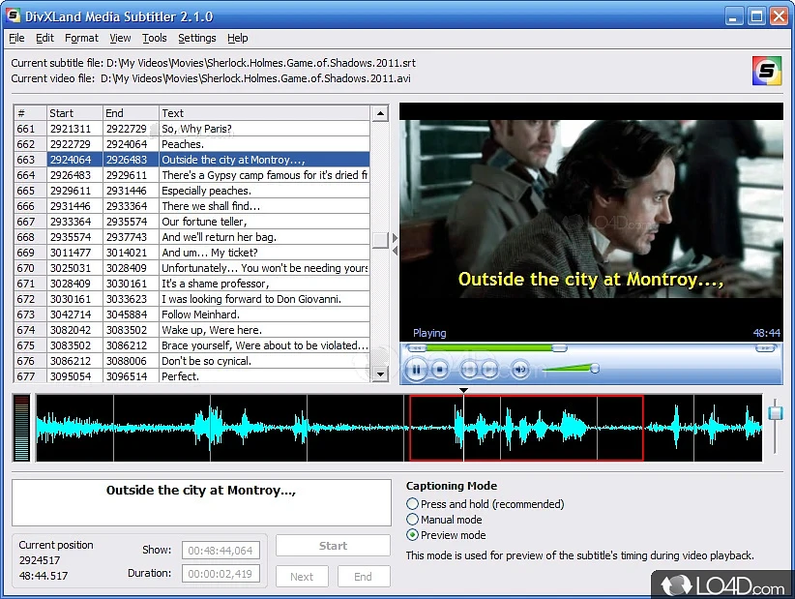
Task: Expand the View menu options
Action: [x=120, y=38]
